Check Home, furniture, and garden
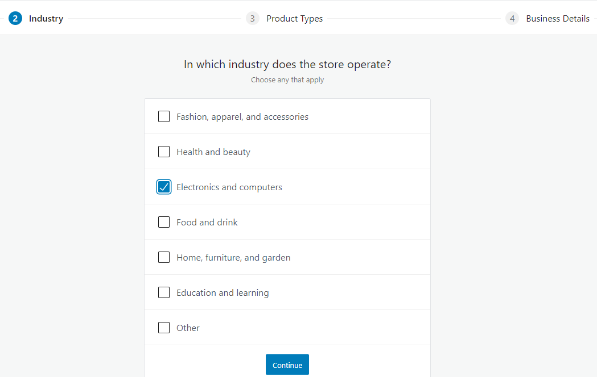 (164, 257)
